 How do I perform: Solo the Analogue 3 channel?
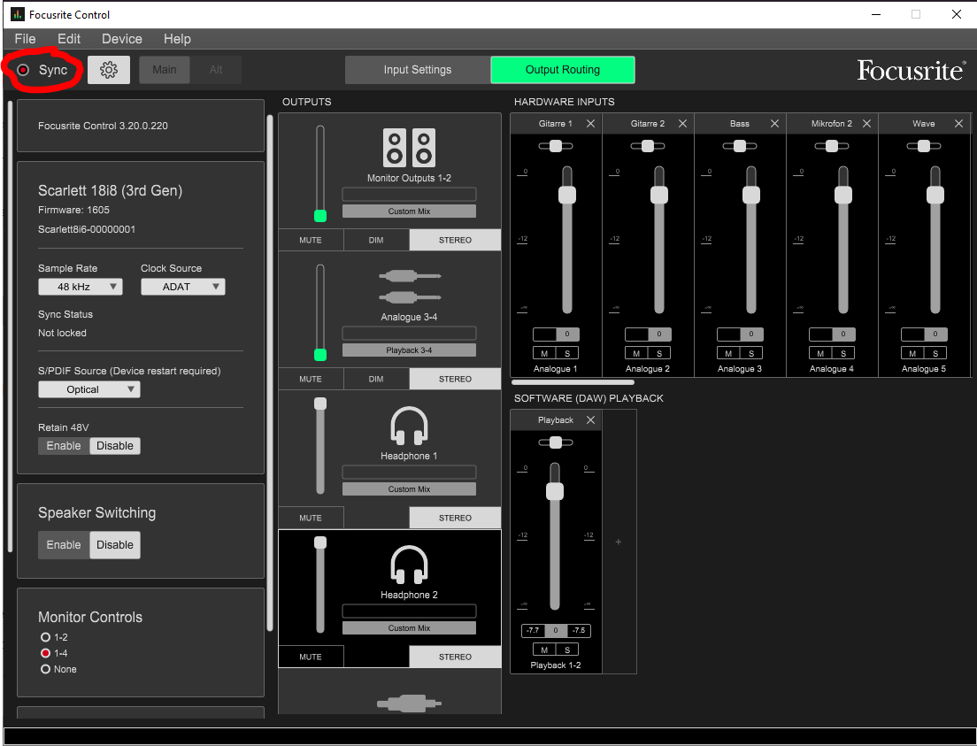pos(751,353)
